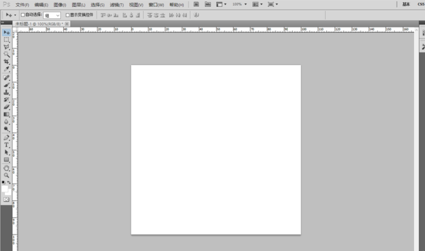The height and width of the screenshot is (251, 425).
Task: Swap foreground and background colors
Action: point(9,183)
